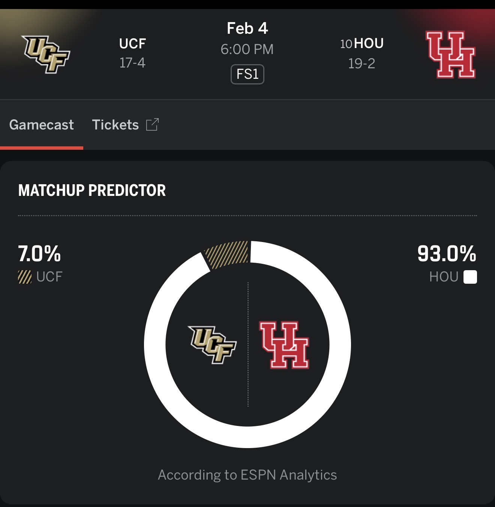495x507 pixels.
Task: Click the Matchup Predictor heading
Action: (x=92, y=190)
